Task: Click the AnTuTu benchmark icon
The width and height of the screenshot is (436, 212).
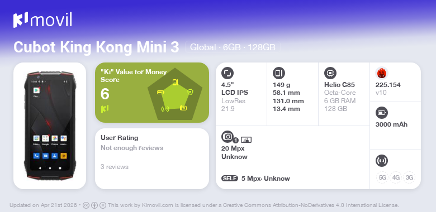Action: click(x=382, y=73)
